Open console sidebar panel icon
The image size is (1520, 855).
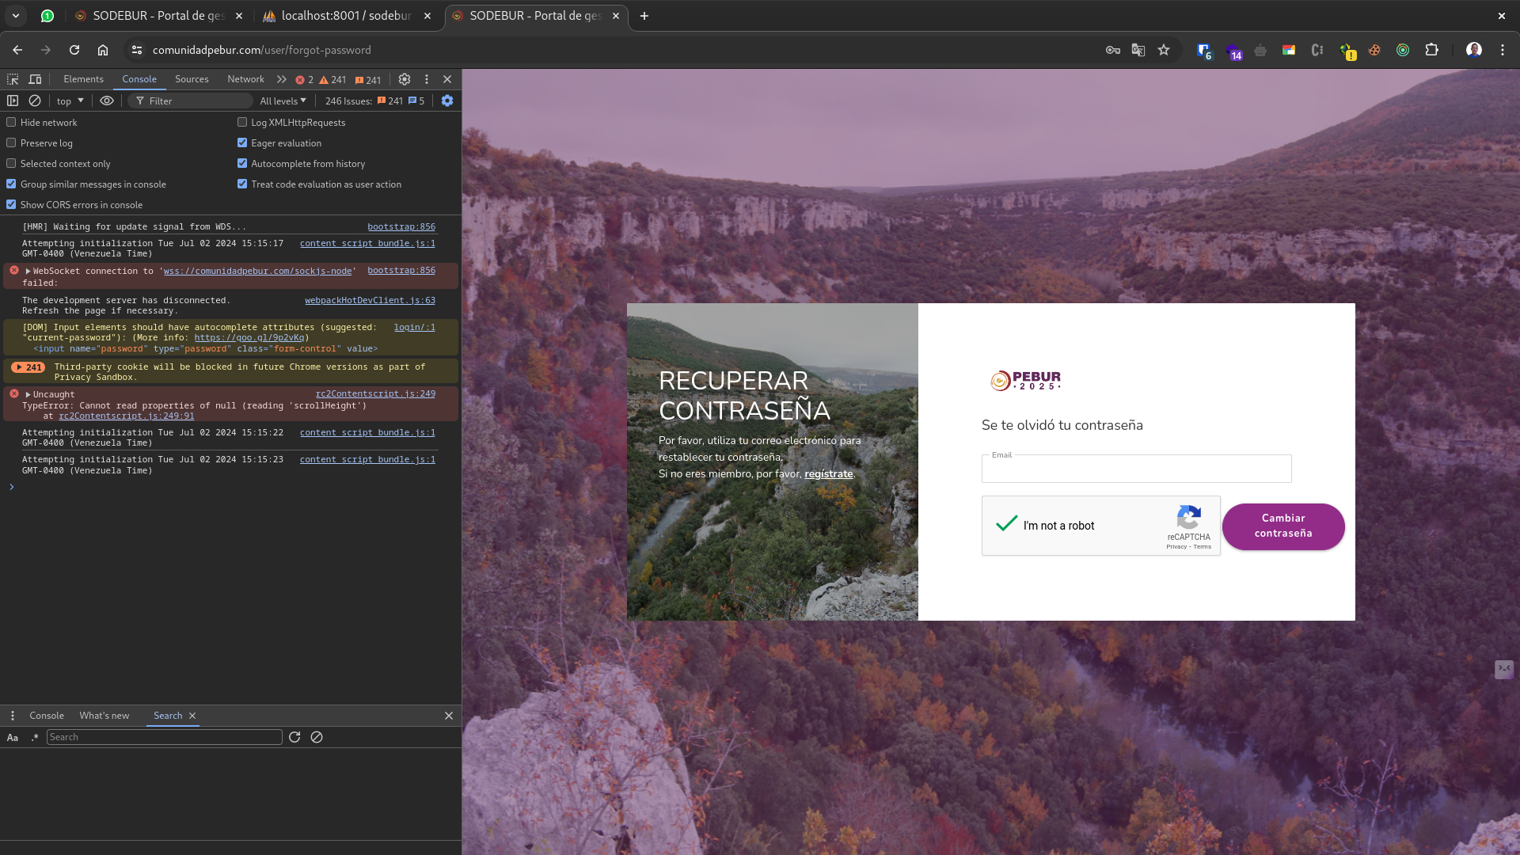tap(12, 101)
